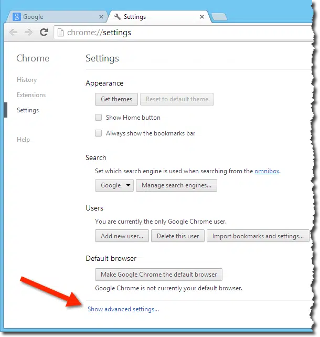The width and height of the screenshot is (320, 337).
Task: Make Google Chrome the default browser
Action: (159, 275)
